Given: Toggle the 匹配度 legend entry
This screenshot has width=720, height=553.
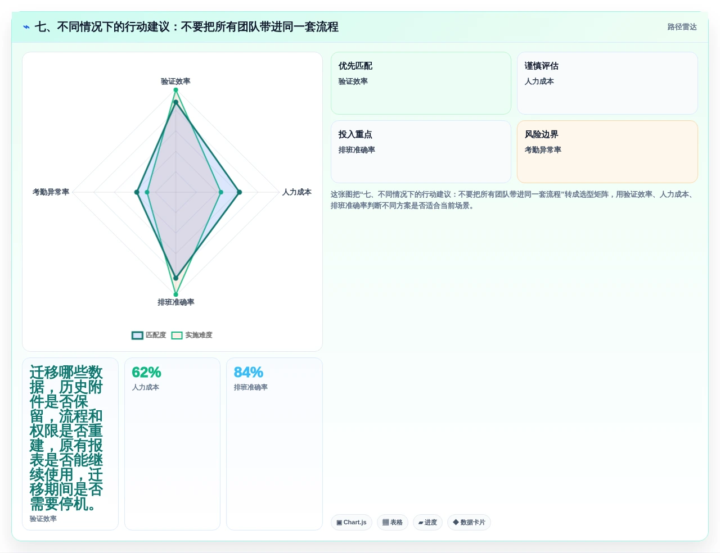Looking at the screenshot, I should coord(149,335).
